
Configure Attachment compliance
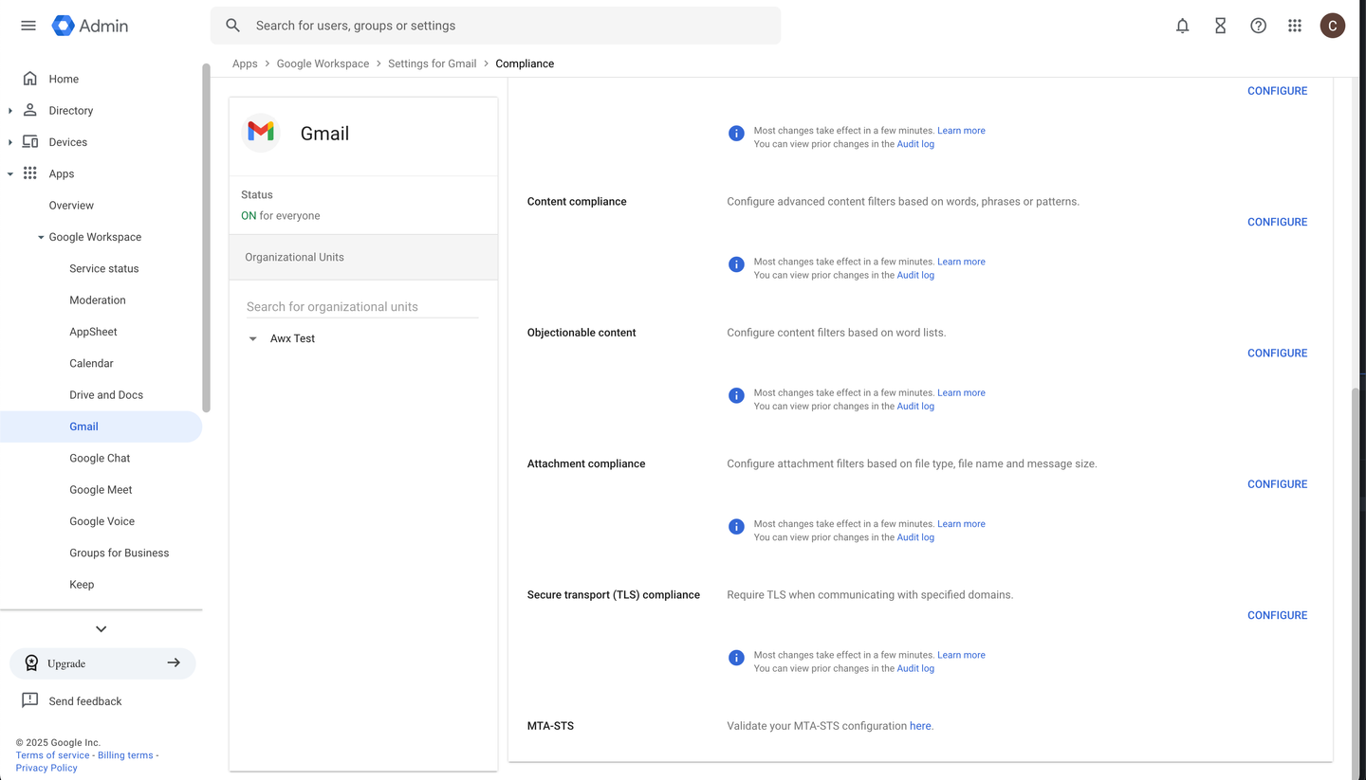[1277, 483]
